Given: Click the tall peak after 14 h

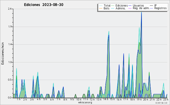Looking at the screenshot, I should pyautogui.click(x=109, y=33).
